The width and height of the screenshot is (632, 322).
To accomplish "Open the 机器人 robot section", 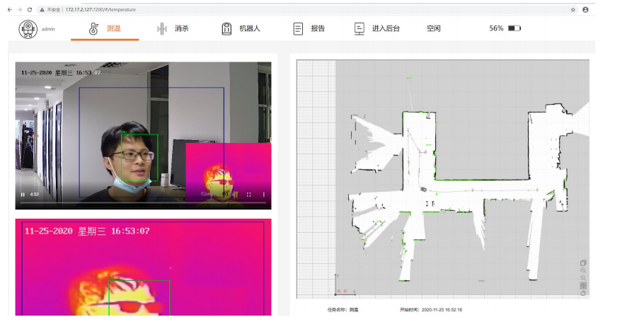I will pyautogui.click(x=241, y=28).
